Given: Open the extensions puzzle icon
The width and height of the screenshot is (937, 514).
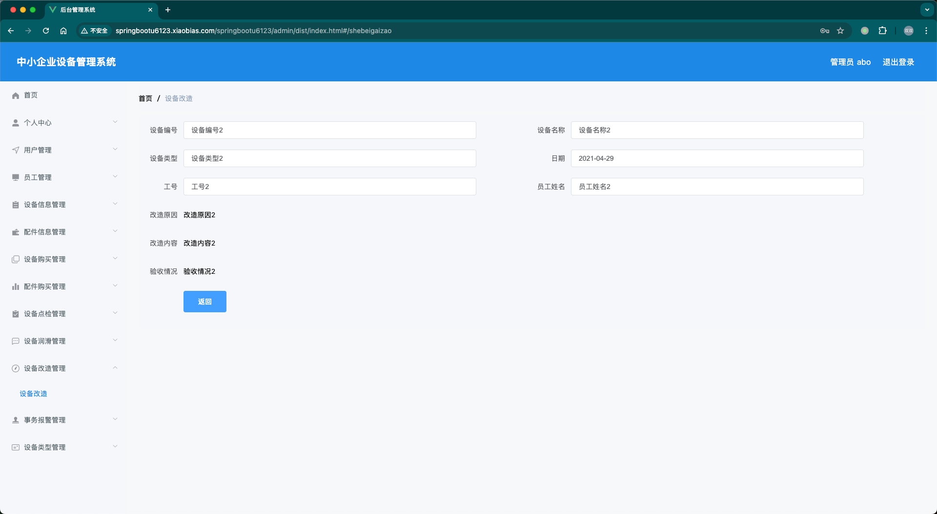Looking at the screenshot, I should [x=882, y=31].
